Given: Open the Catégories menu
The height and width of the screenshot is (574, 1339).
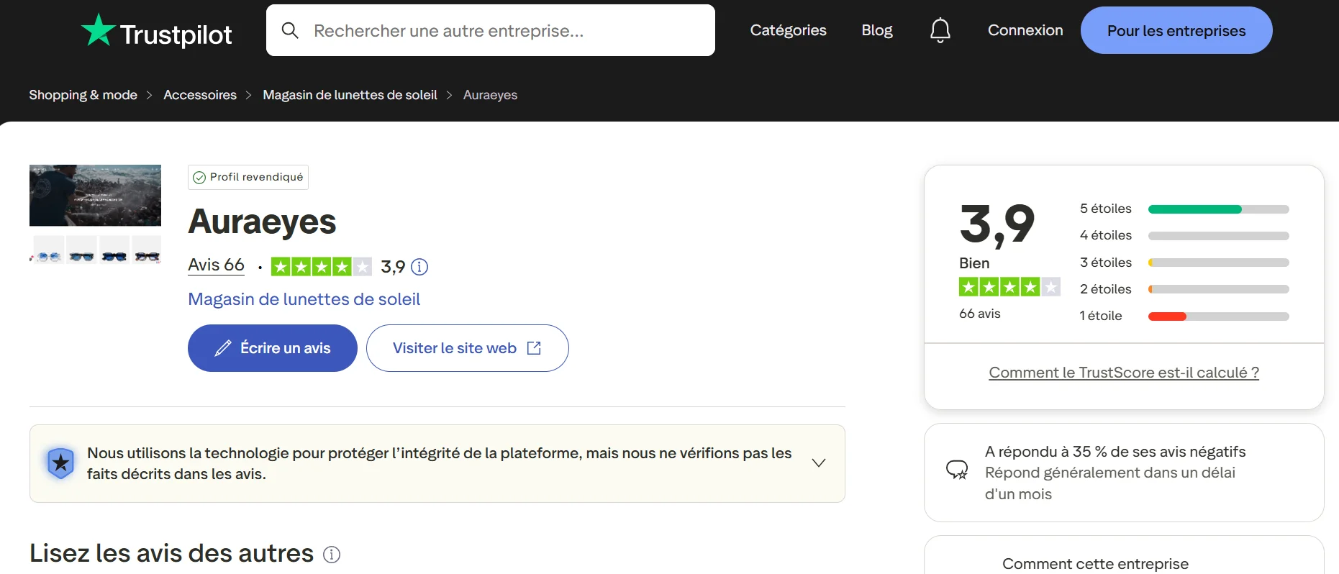Looking at the screenshot, I should [789, 30].
